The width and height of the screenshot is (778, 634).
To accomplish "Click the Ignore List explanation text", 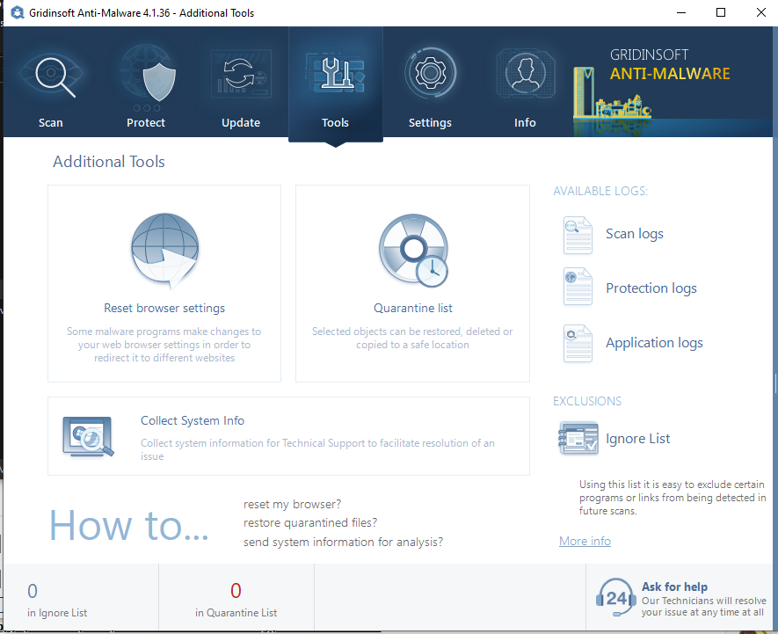I will click(673, 498).
